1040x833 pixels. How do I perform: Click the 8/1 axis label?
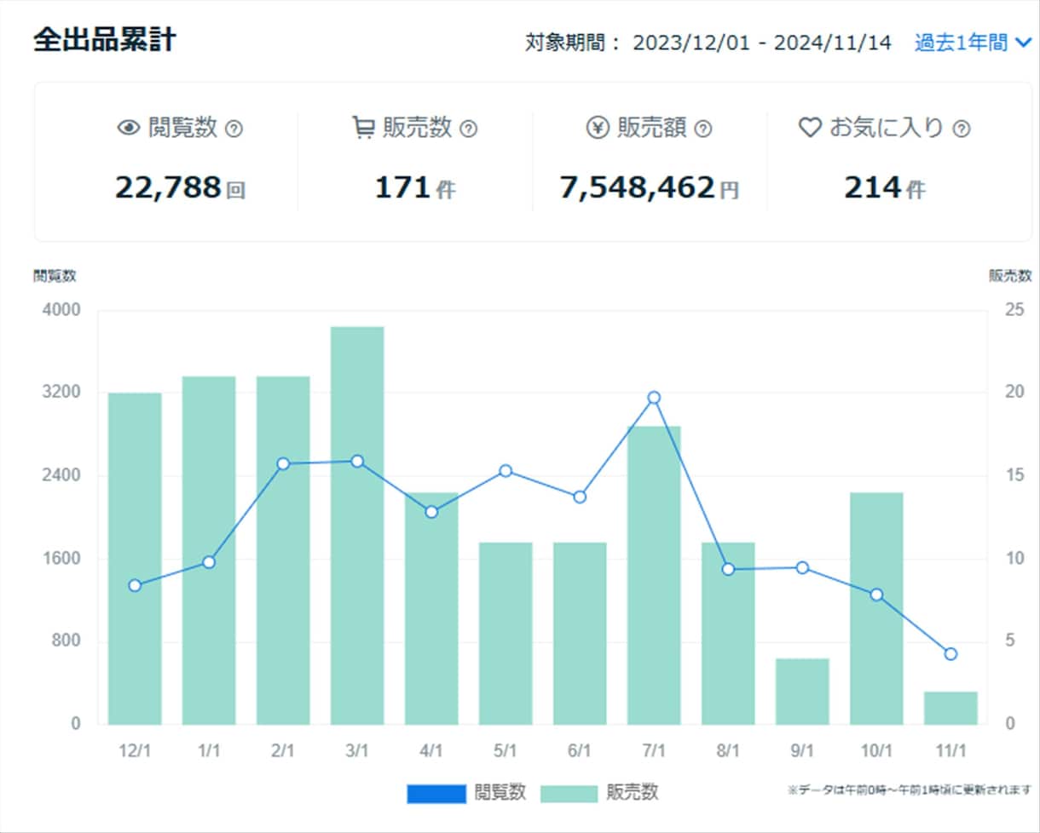(728, 751)
